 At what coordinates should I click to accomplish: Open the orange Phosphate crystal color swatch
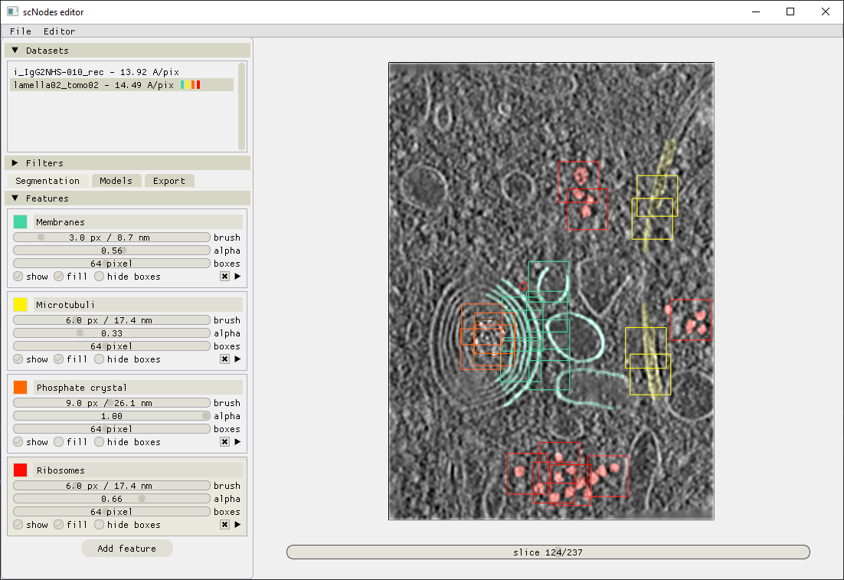21,387
